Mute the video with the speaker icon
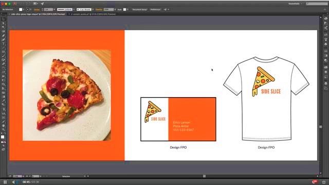329x185 pixels. click(x=13, y=182)
